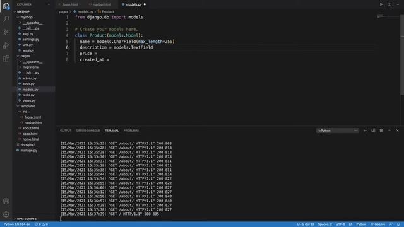Start Go Live server

point(377,224)
